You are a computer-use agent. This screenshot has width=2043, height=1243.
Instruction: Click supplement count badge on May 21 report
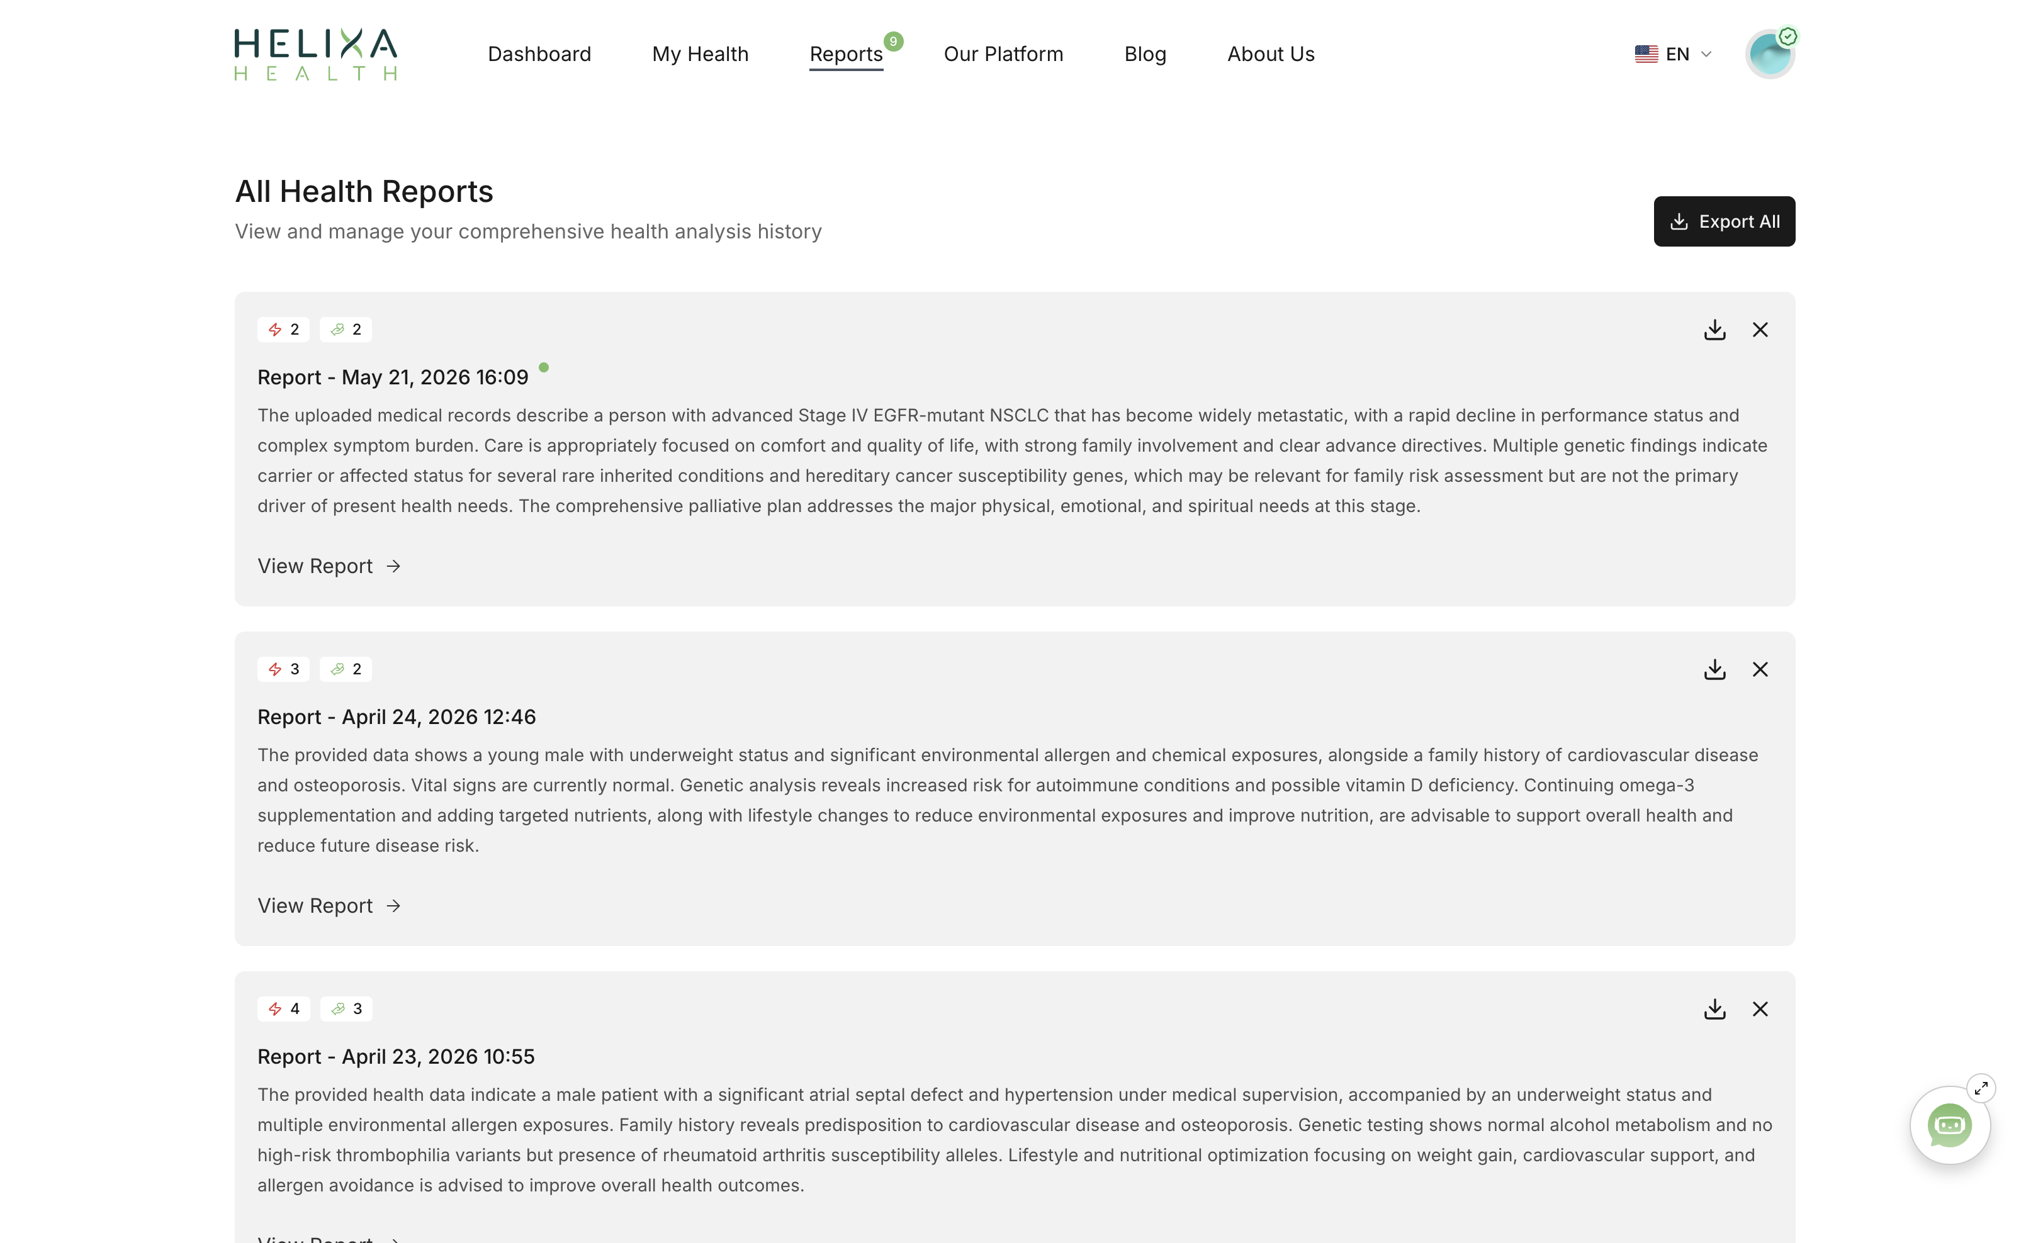(x=346, y=329)
